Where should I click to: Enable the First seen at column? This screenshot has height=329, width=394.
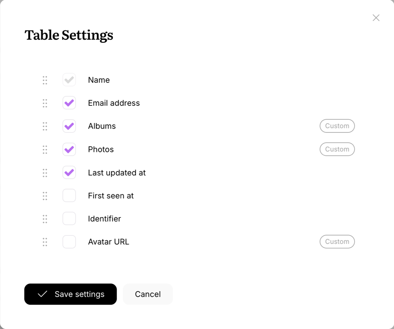pos(69,196)
